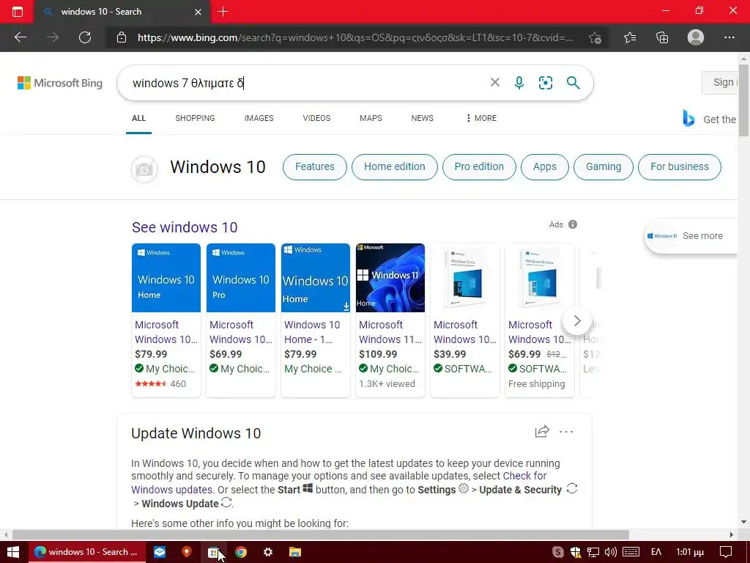The image size is (750, 563).
Task: Go back to the previous page
Action: 21,37
